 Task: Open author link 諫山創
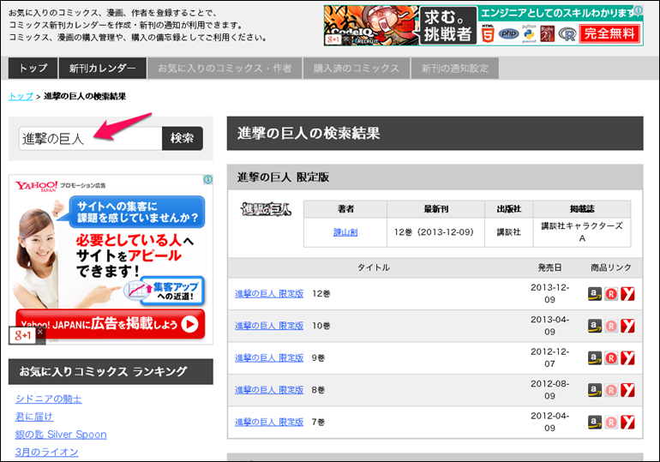pyautogui.click(x=345, y=232)
